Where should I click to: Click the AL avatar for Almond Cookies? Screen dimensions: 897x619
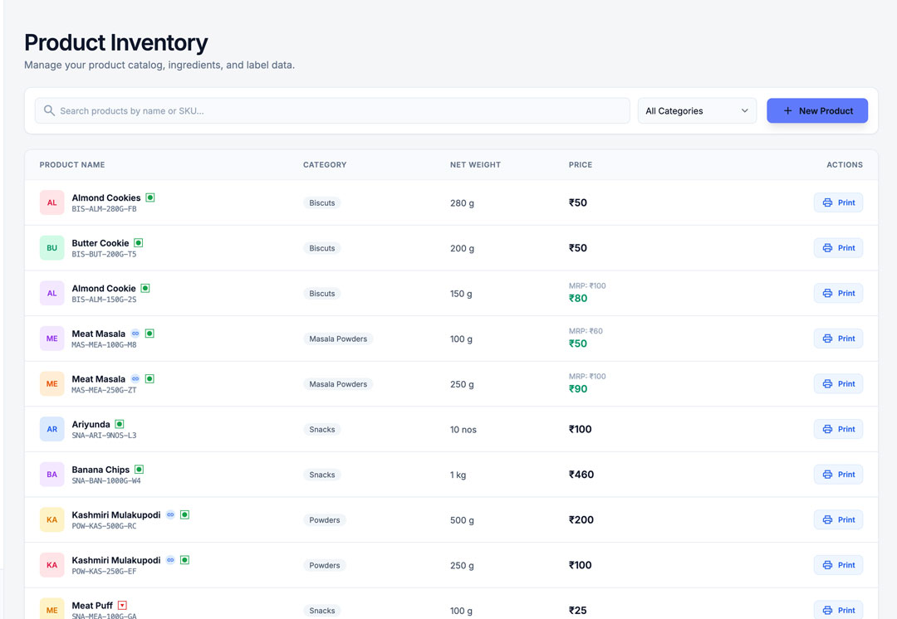[51, 202]
